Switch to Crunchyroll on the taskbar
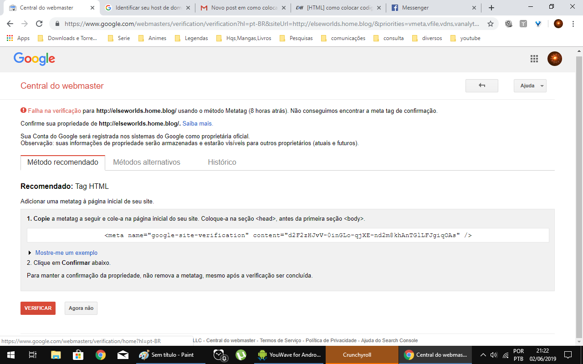 pos(362,355)
